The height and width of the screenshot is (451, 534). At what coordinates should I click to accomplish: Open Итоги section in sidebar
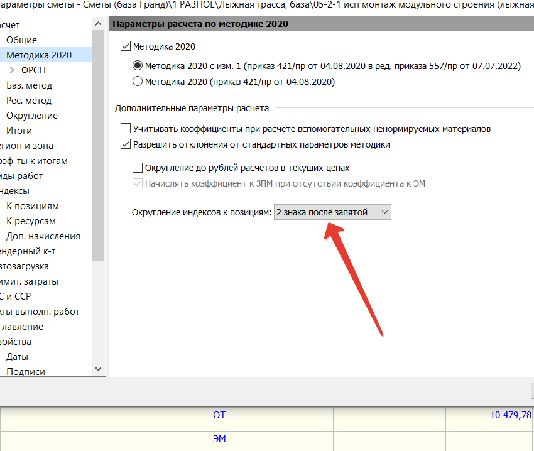(19, 131)
